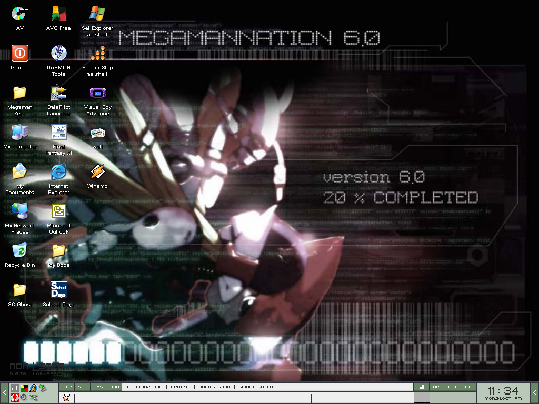Open the CMD panel button
Viewport: 539px width, 404px height.
[114, 387]
